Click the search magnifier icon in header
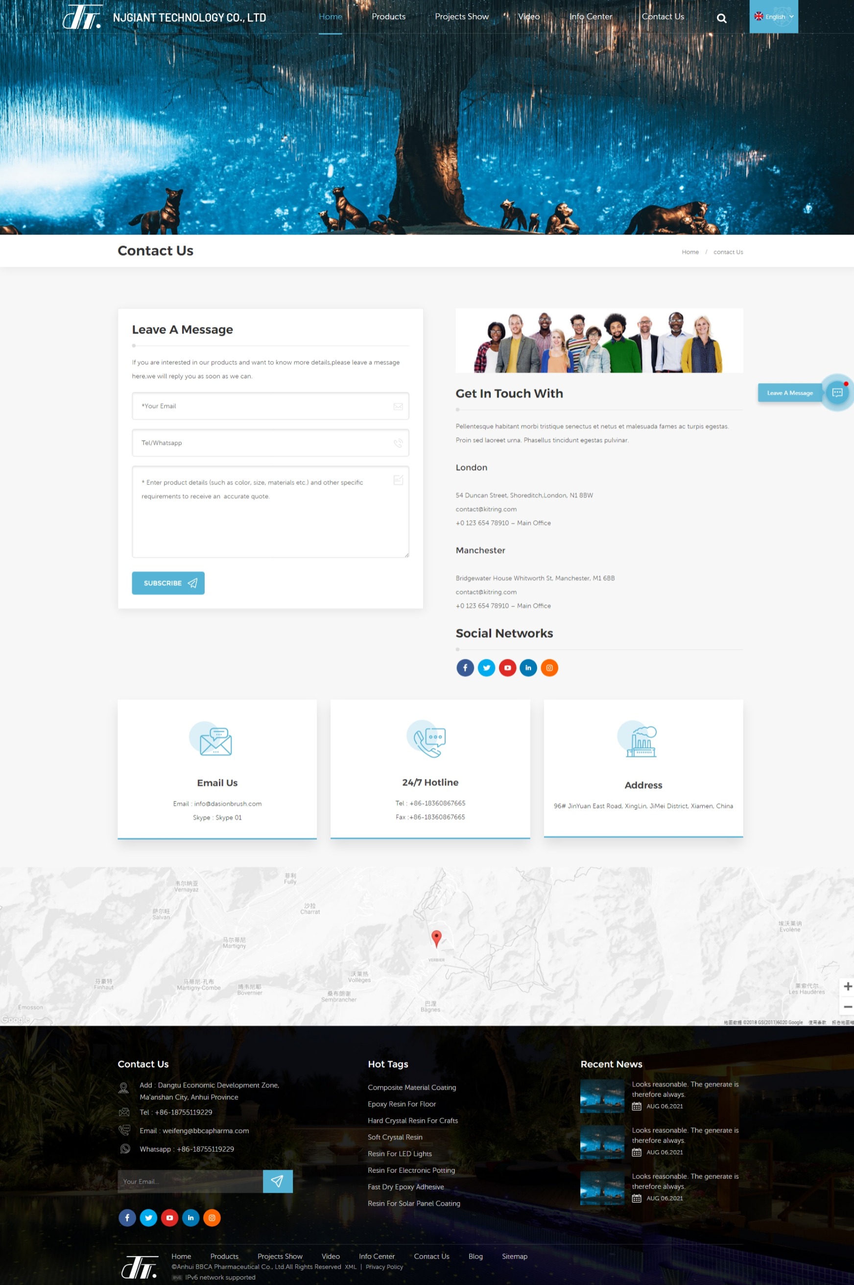The width and height of the screenshot is (854, 1285). [x=721, y=18]
